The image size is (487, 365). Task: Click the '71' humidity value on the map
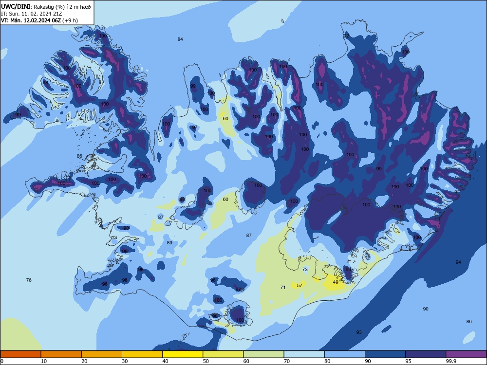[x=282, y=288]
